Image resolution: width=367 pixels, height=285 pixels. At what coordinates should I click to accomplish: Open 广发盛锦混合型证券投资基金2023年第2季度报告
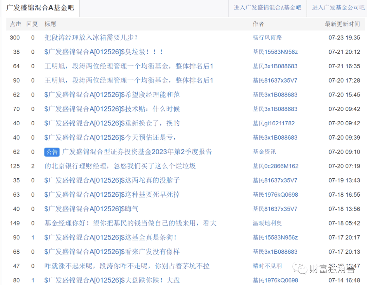point(137,152)
